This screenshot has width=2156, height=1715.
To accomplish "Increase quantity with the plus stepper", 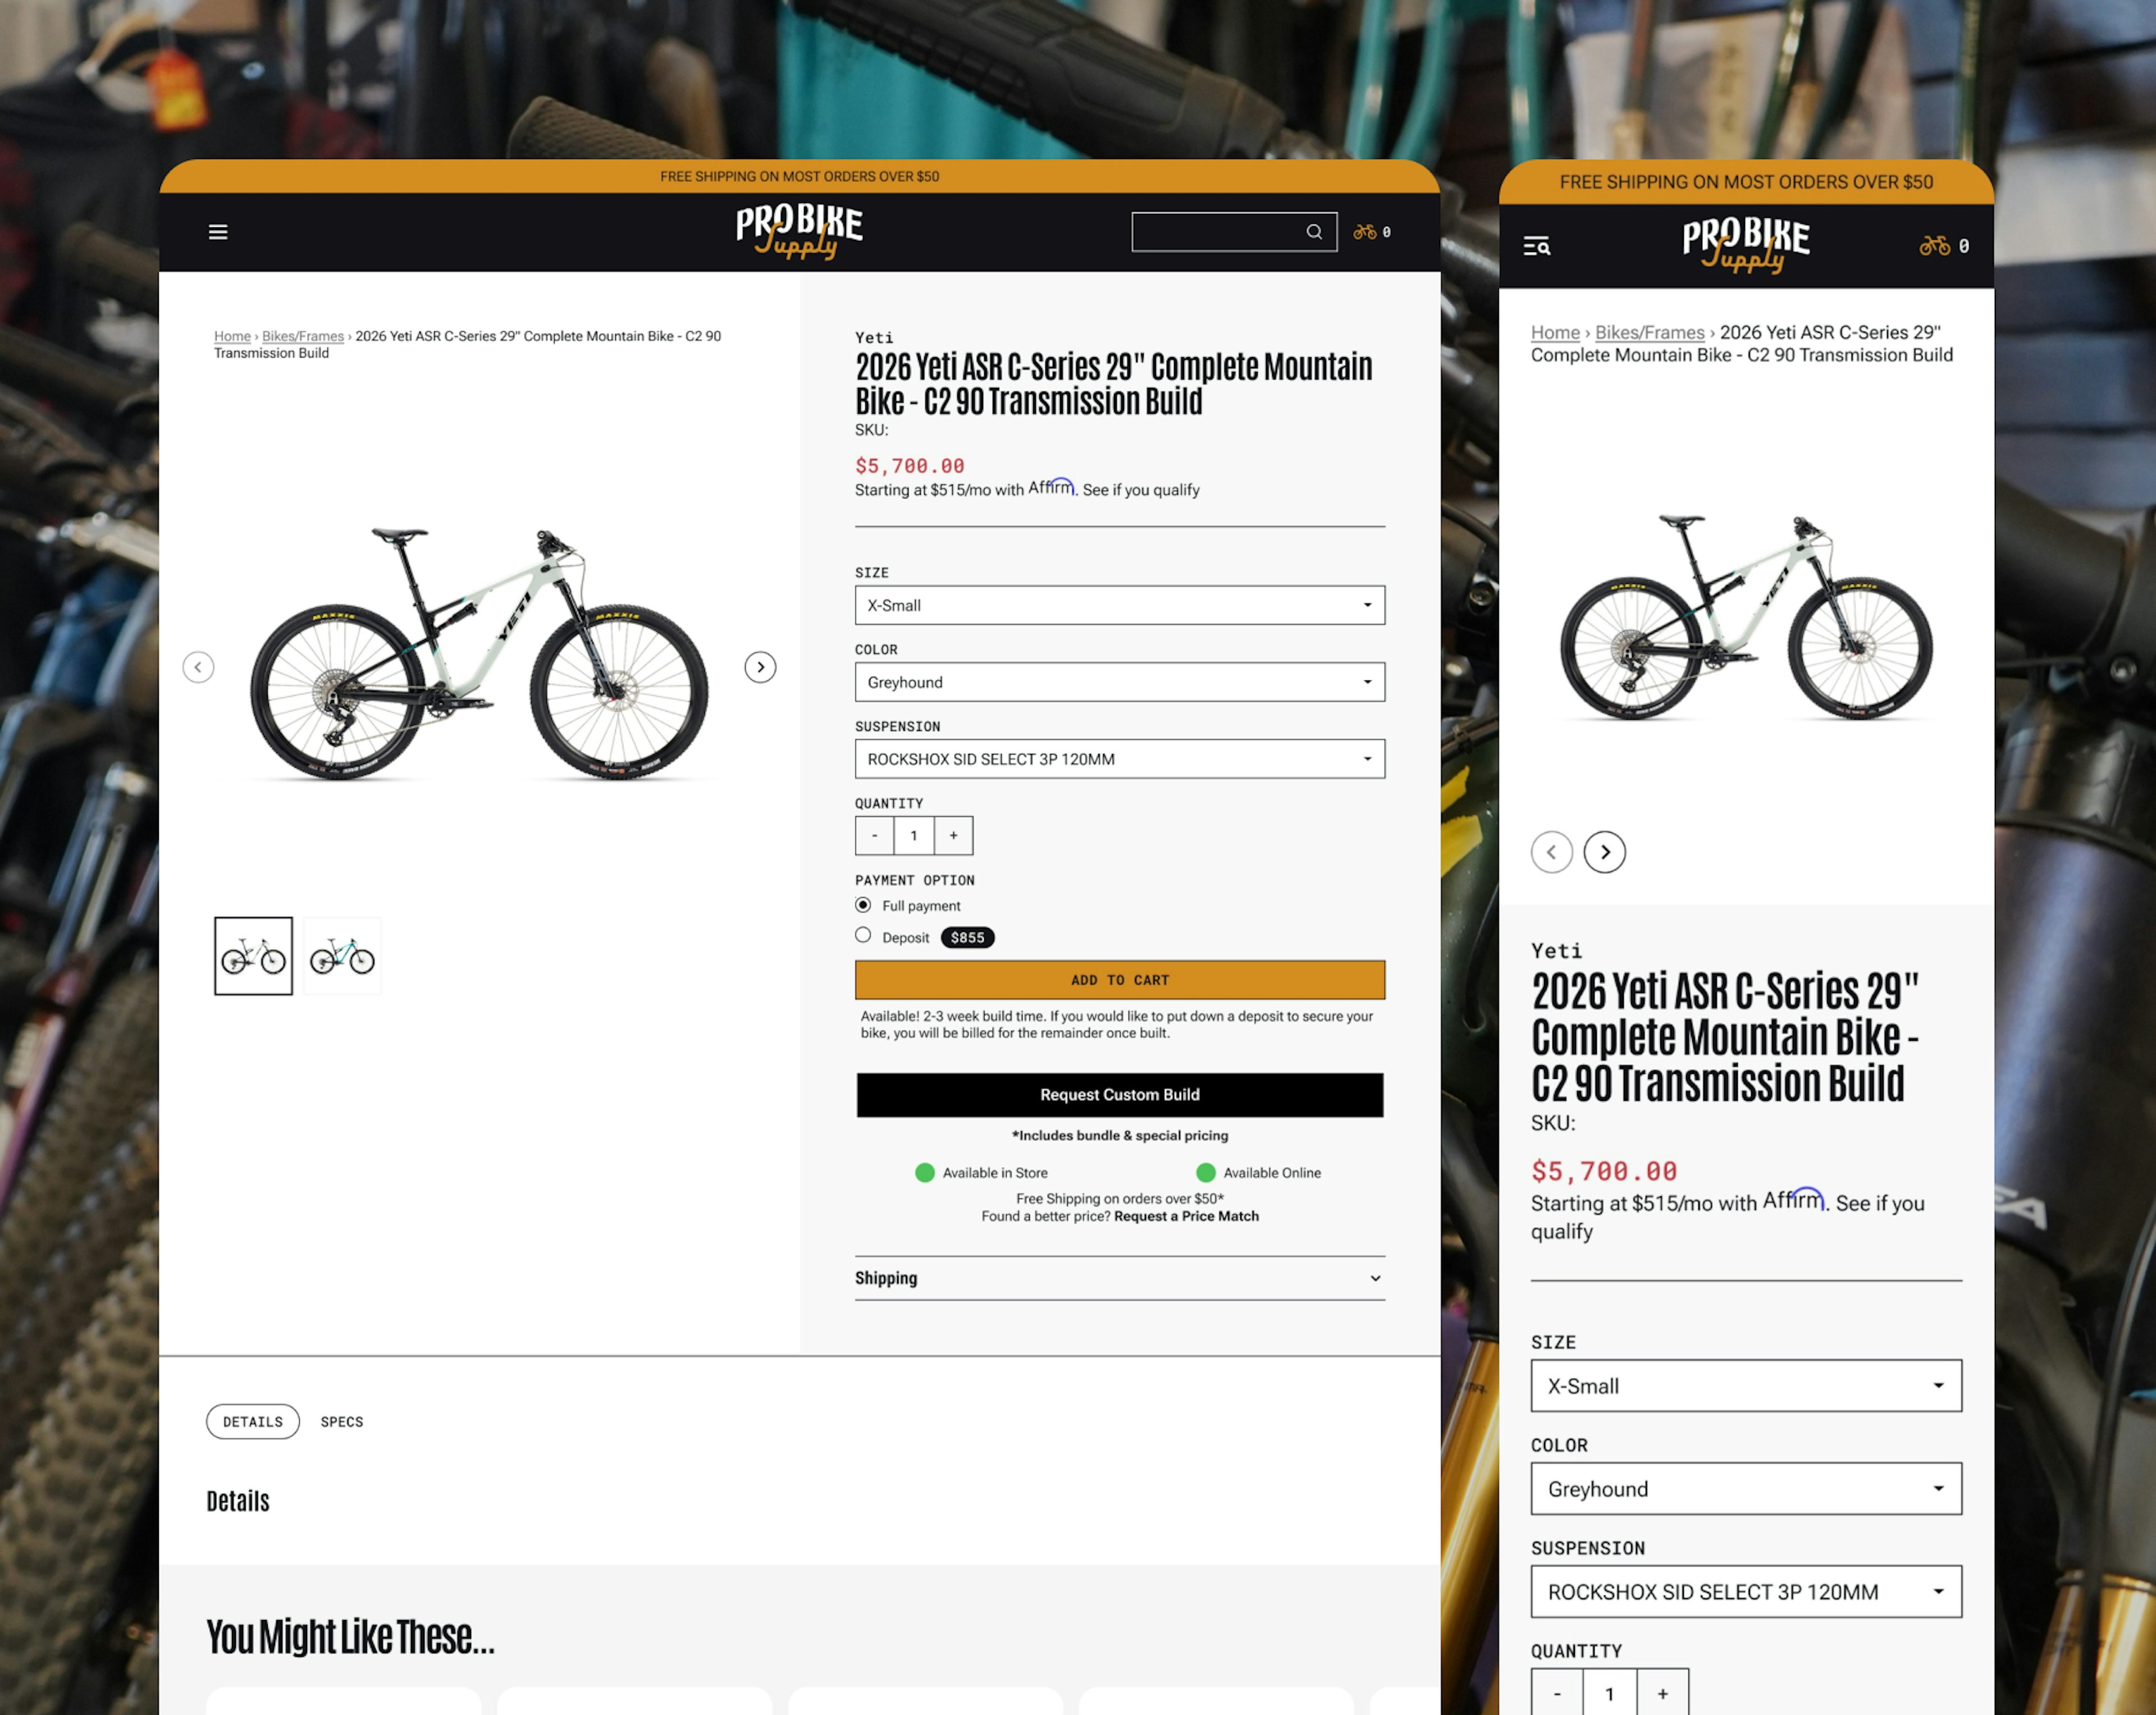I will coord(953,835).
